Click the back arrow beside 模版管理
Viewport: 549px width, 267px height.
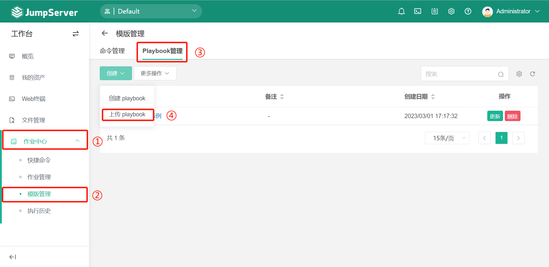104,33
